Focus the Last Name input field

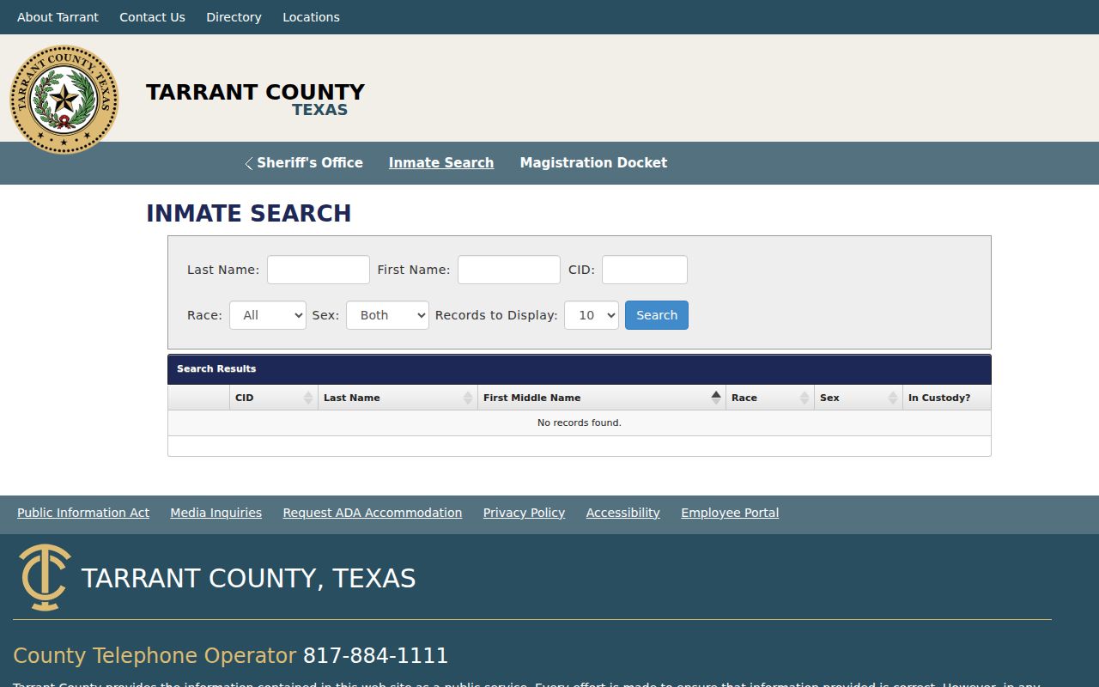(x=319, y=270)
